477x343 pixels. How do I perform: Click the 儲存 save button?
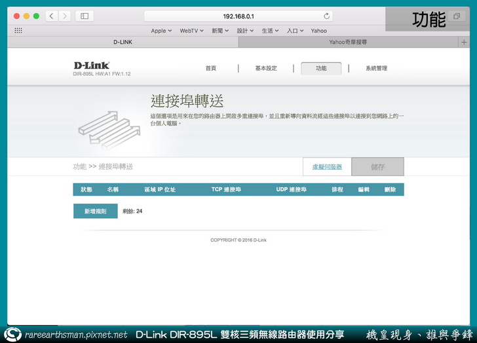click(377, 167)
